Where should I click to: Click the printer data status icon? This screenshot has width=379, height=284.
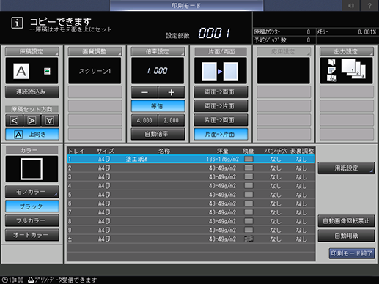[x=31, y=280]
